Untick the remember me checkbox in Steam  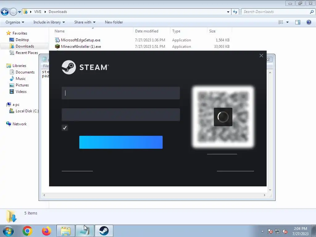[x=65, y=128]
